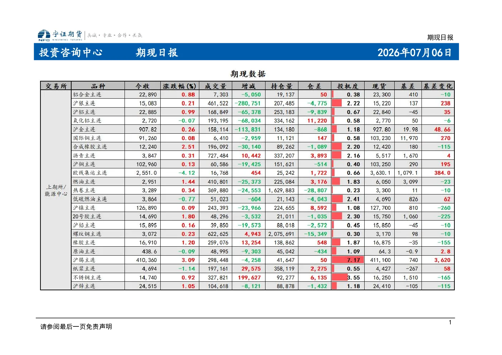The height and width of the screenshot is (355, 502).
Task: Click the 交易所 column header
Action: 56,86
